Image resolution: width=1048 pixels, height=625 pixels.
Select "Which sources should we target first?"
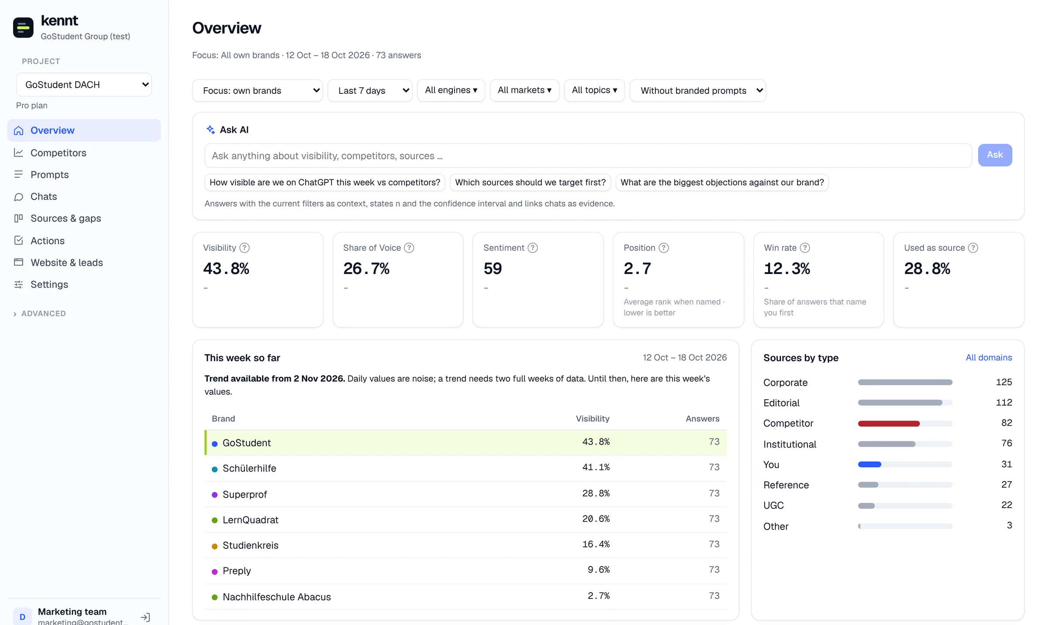click(530, 182)
